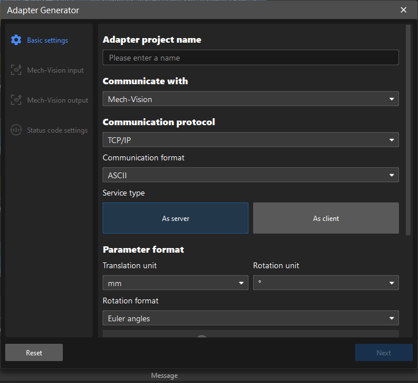The image size is (418, 383).
Task: Open the Translation unit mm dropdown
Action: [x=175, y=283]
